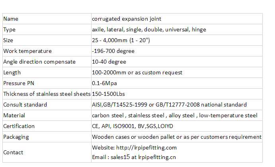
Task: Click the "-196-700 degree" value
Action: tap(113, 51)
